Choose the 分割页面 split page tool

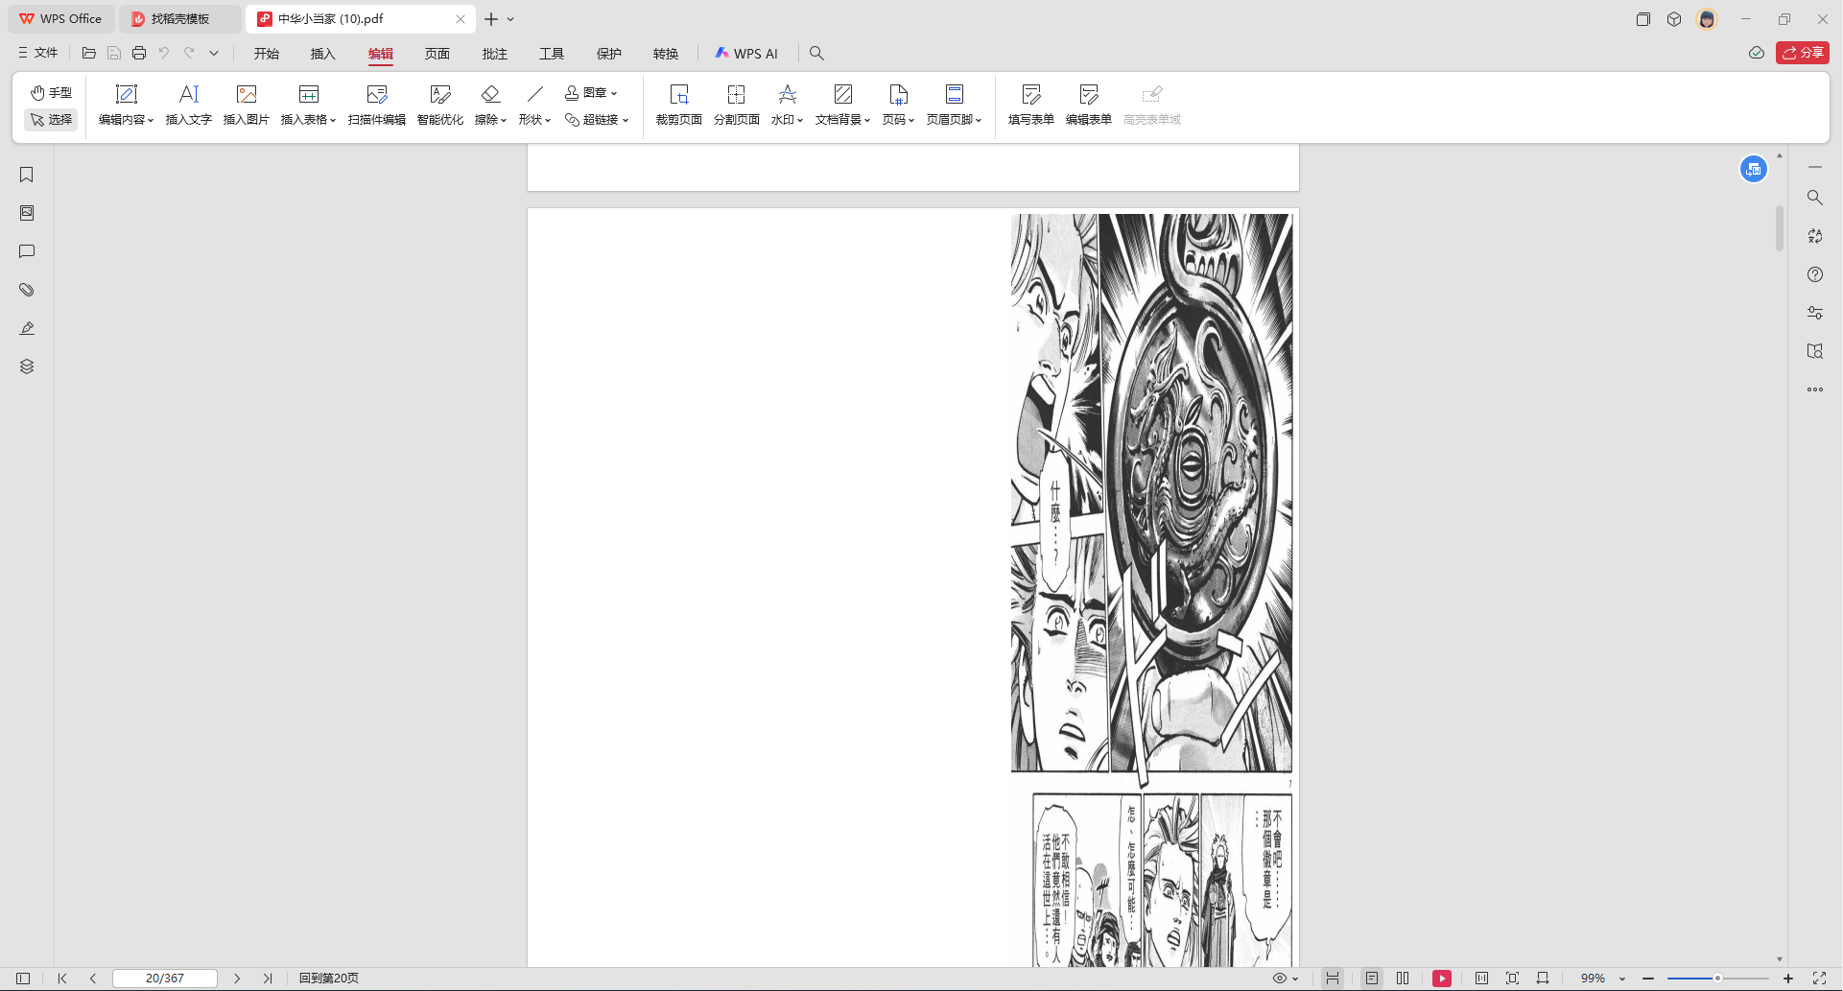click(x=737, y=105)
